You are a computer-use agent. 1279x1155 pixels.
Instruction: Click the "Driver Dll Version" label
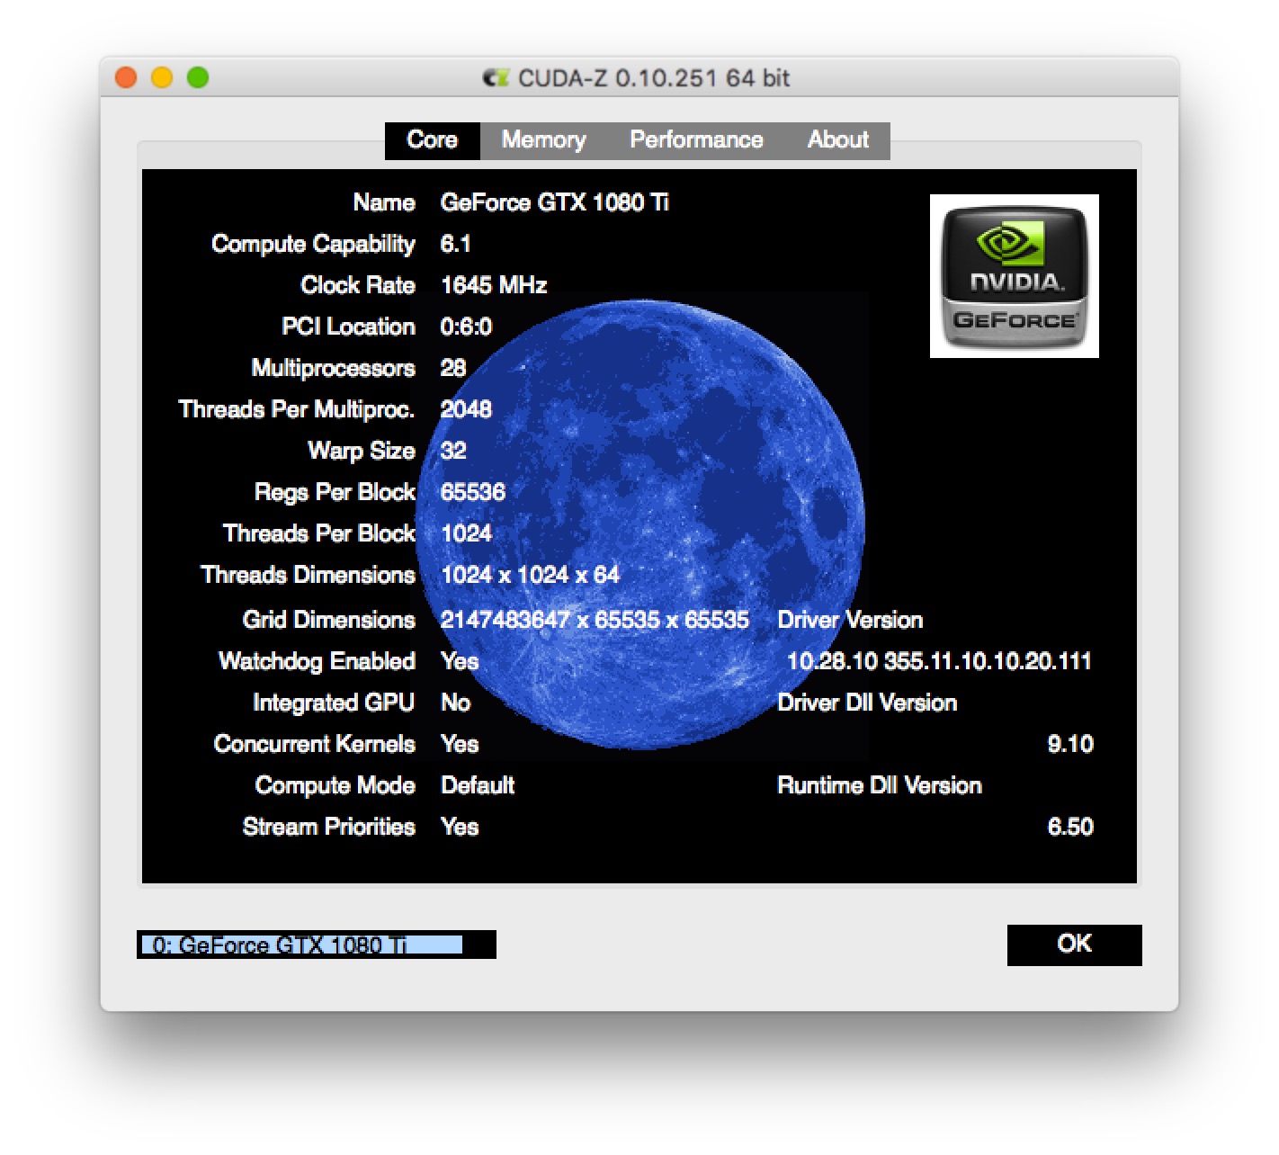[x=867, y=703]
